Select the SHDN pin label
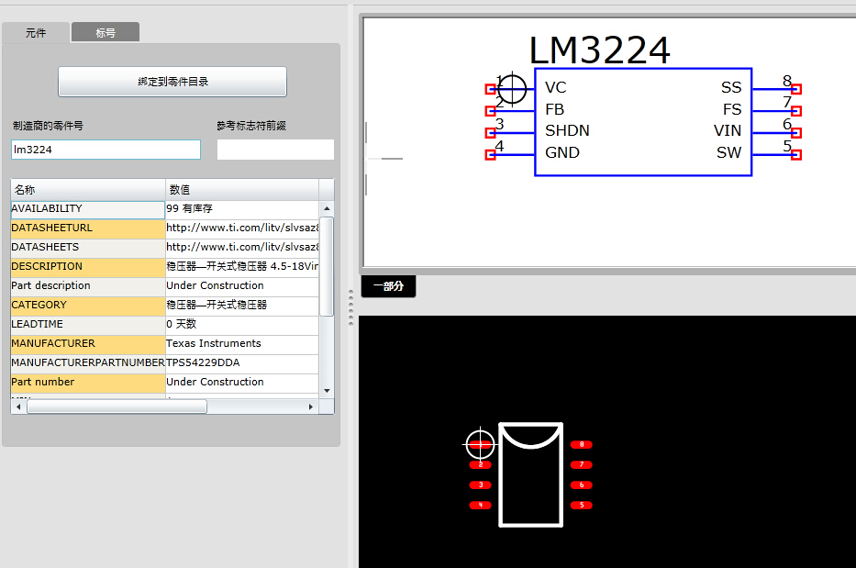856x568 pixels. 567,131
